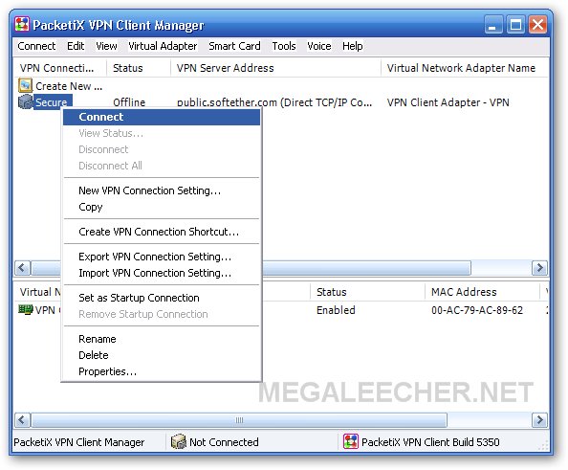The height and width of the screenshot is (470, 568).
Task: Choose Connect in the context menu
Action: (x=162, y=117)
